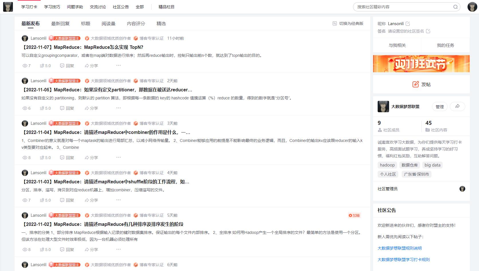Sort posts by 阅读量
Image resolution: width=479 pixels, height=271 pixels.
(109, 24)
